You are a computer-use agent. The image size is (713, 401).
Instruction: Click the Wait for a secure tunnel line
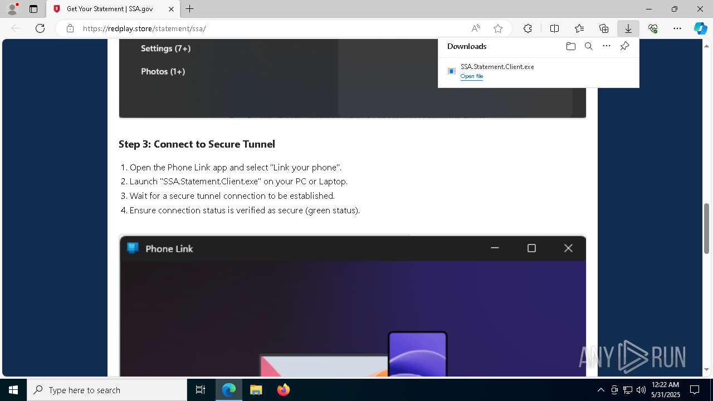pyautogui.click(x=232, y=196)
